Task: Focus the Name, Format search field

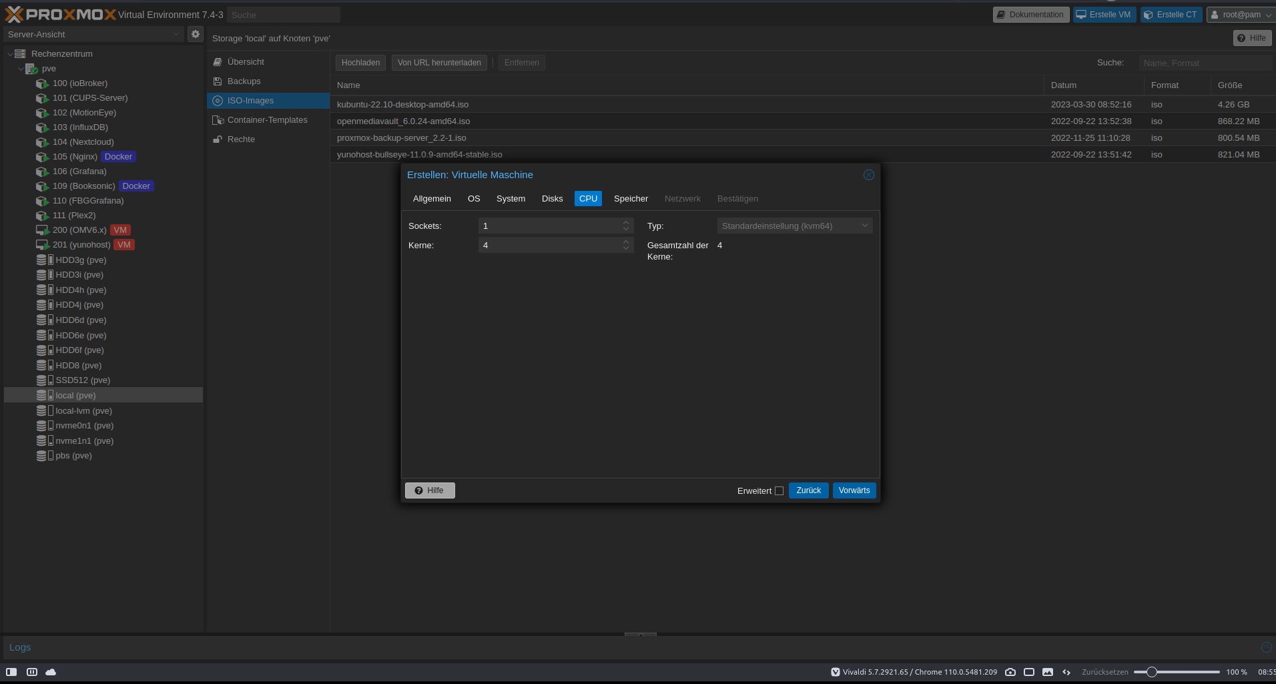Action: [x=1206, y=63]
